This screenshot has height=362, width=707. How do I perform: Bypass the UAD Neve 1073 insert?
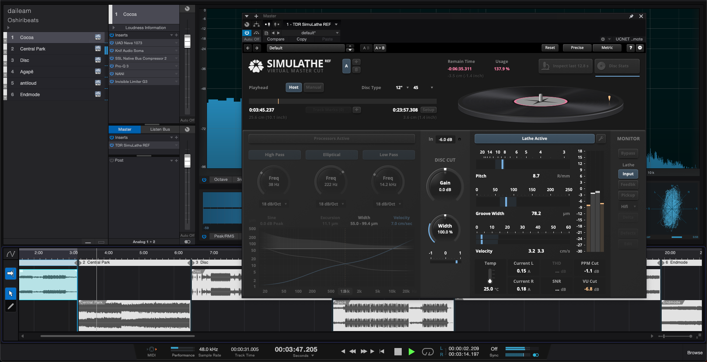[112, 43]
